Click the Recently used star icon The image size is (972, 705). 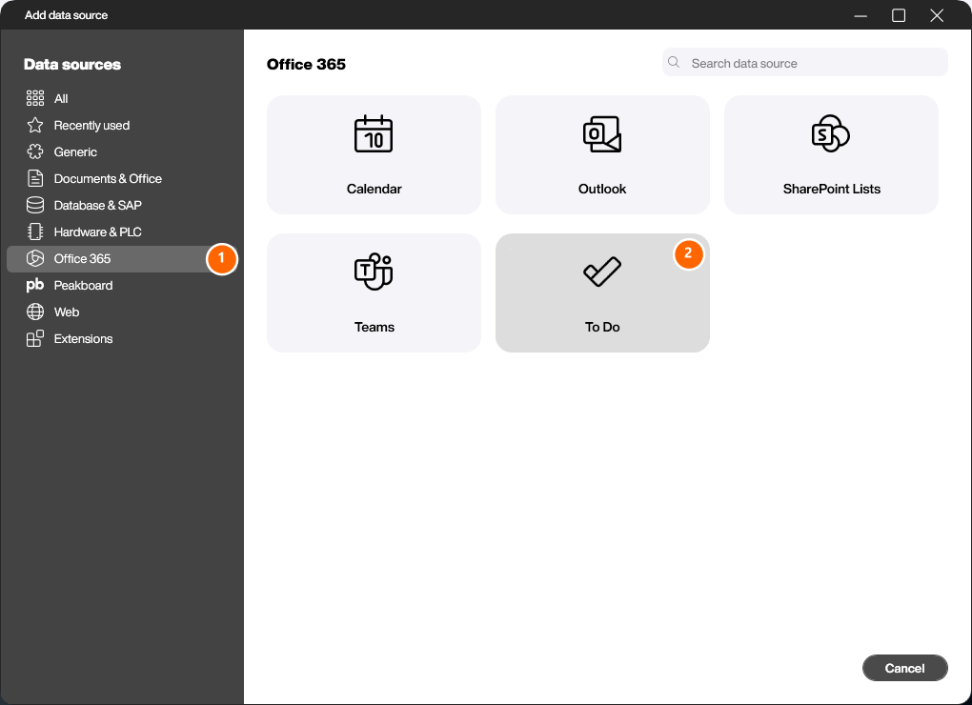point(35,125)
